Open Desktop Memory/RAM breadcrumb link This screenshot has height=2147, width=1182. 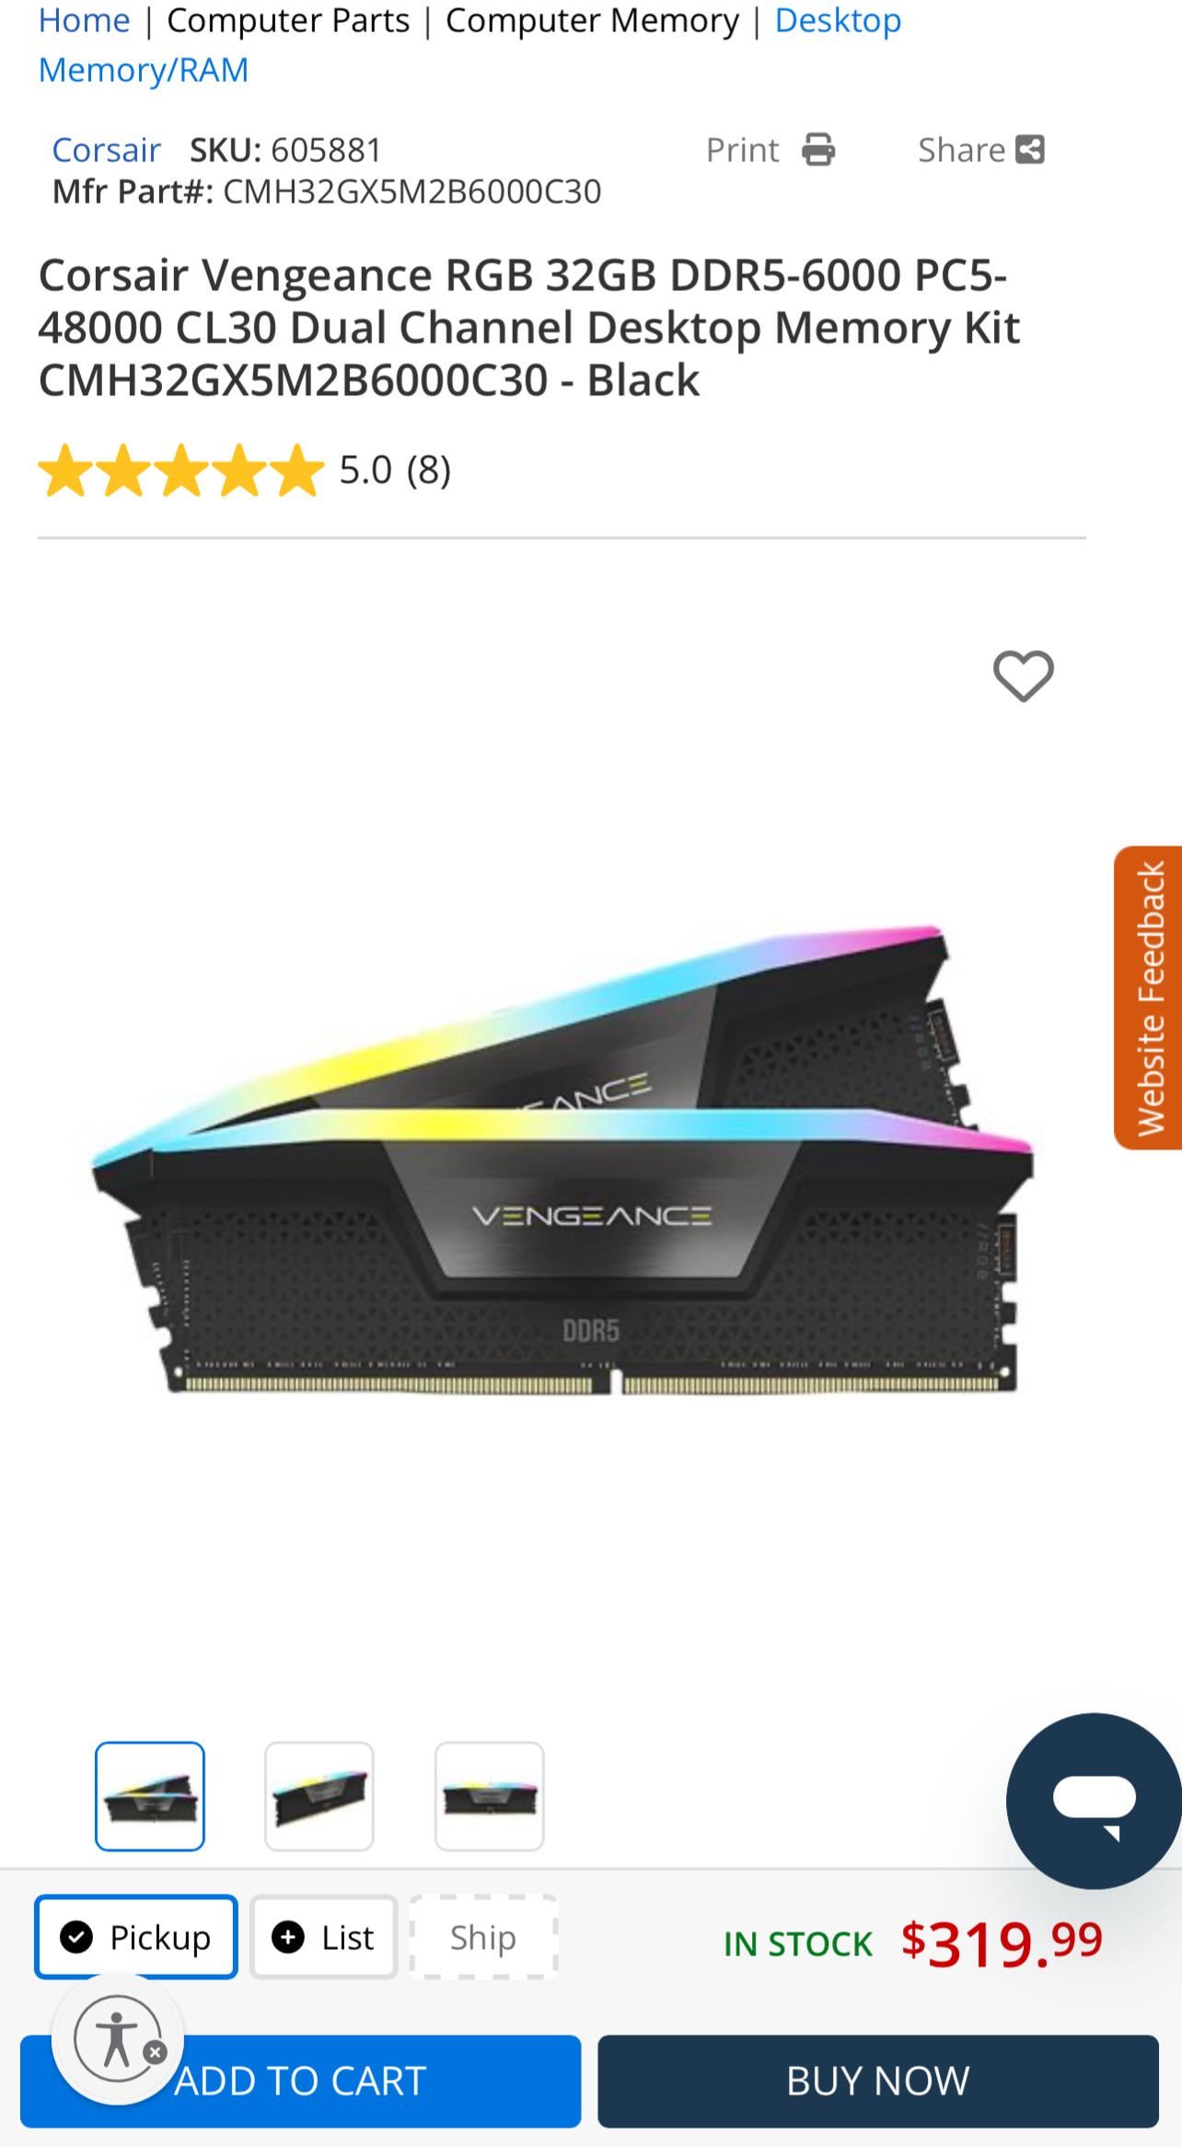coord(469,44)
